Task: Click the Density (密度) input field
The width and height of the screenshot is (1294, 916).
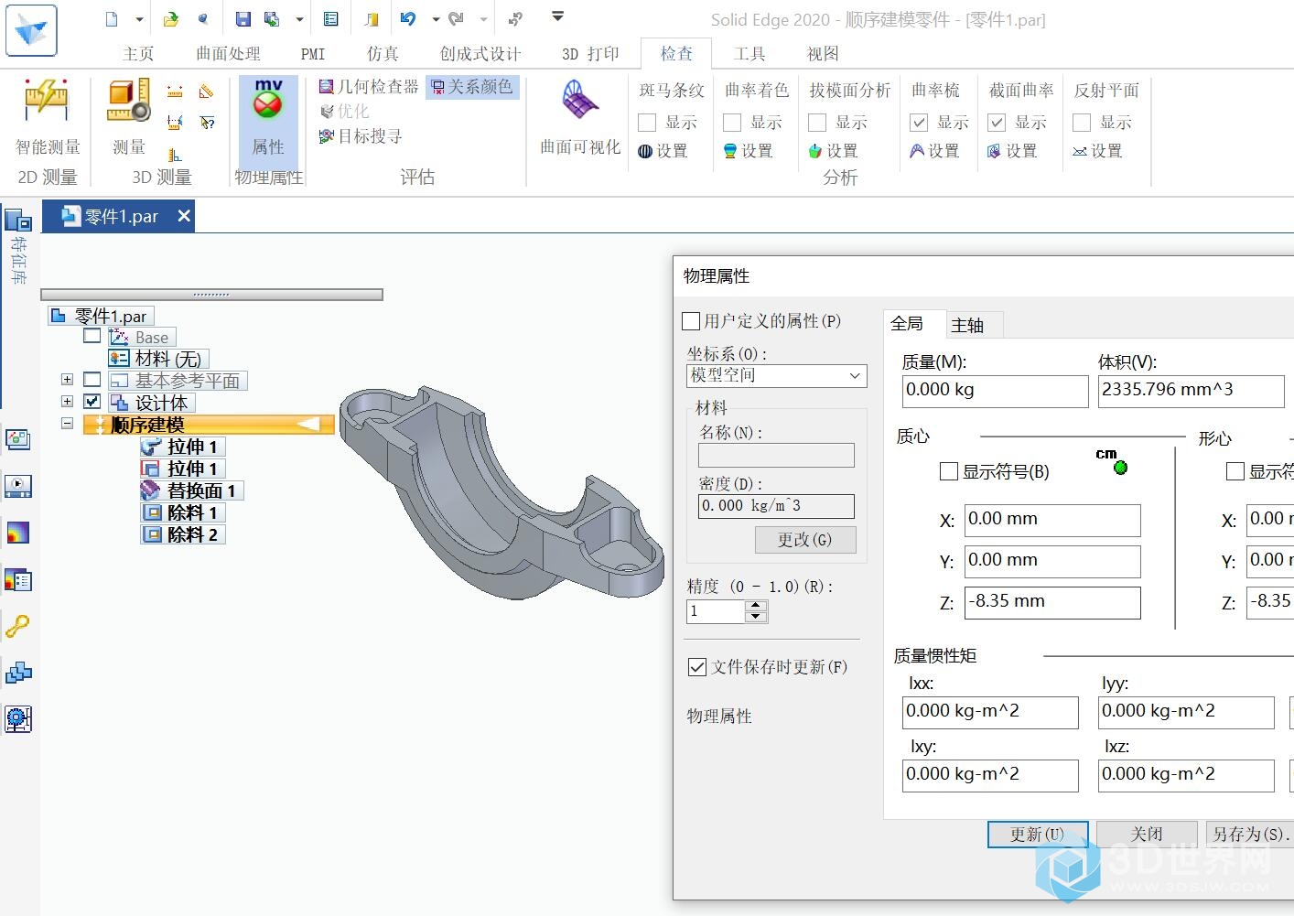Action: [776, 506]
